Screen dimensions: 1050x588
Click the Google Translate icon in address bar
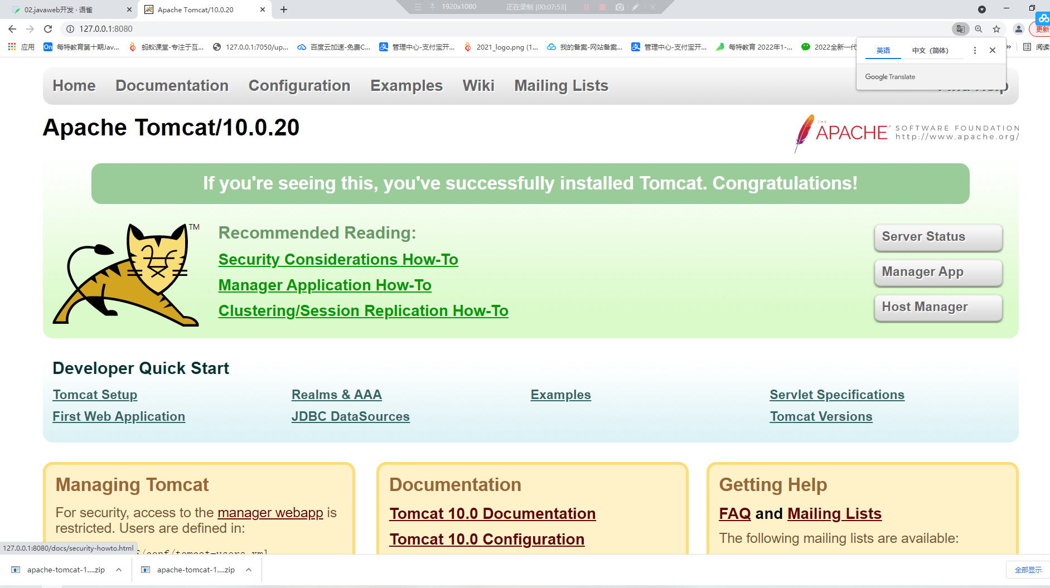[x=960, y=29]
